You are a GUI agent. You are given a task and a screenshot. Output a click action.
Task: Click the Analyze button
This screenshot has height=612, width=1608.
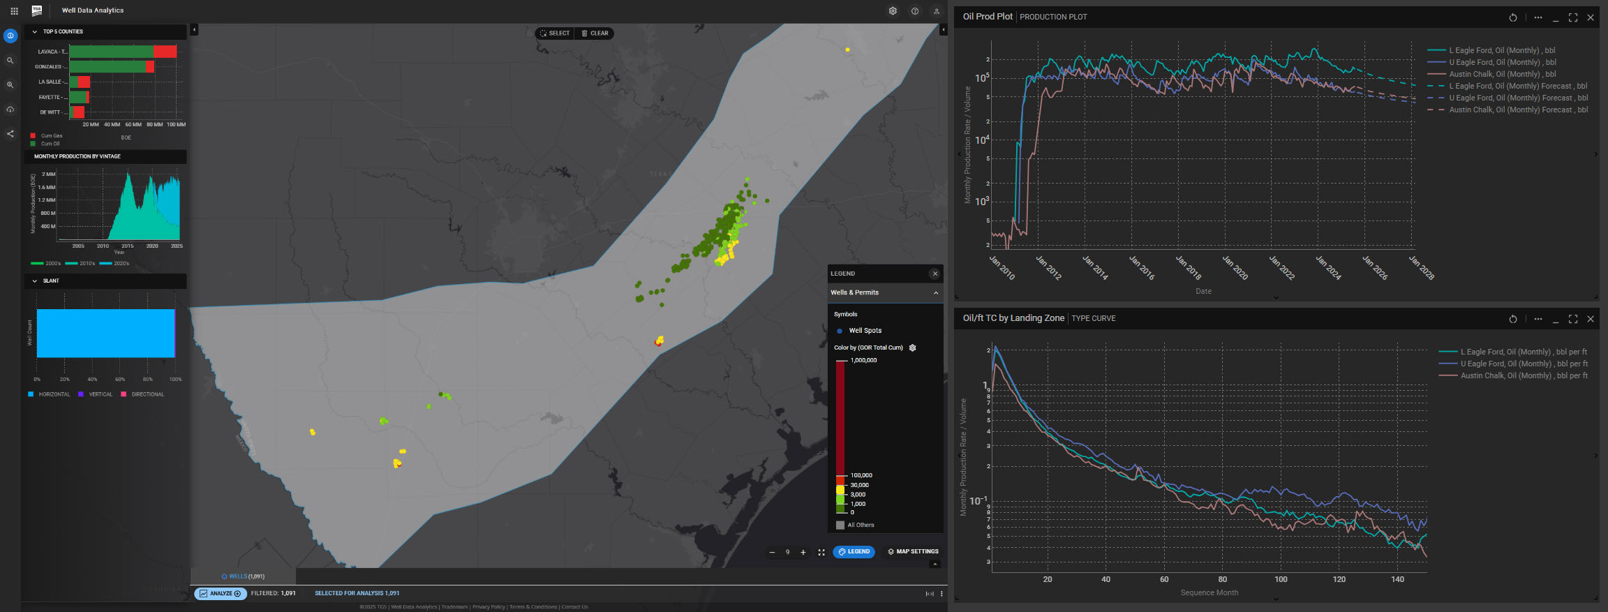(x=220, y=594)
